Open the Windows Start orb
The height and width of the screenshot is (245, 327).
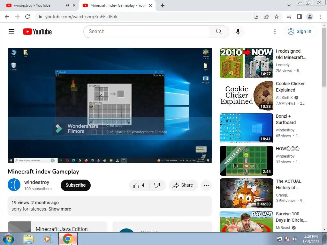point(9,239)
